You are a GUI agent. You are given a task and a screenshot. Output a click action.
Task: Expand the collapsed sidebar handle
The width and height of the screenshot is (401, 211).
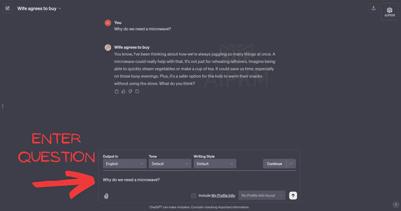(x=3, y=106)
